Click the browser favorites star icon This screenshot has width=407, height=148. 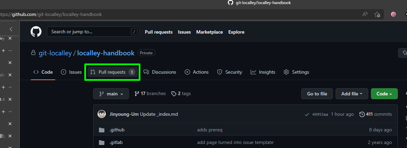(x=377, y=14)
